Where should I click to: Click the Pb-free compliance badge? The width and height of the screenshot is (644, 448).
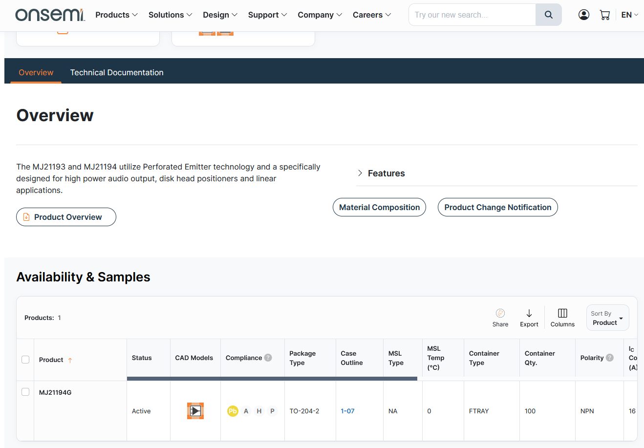[x=233, y=411]
